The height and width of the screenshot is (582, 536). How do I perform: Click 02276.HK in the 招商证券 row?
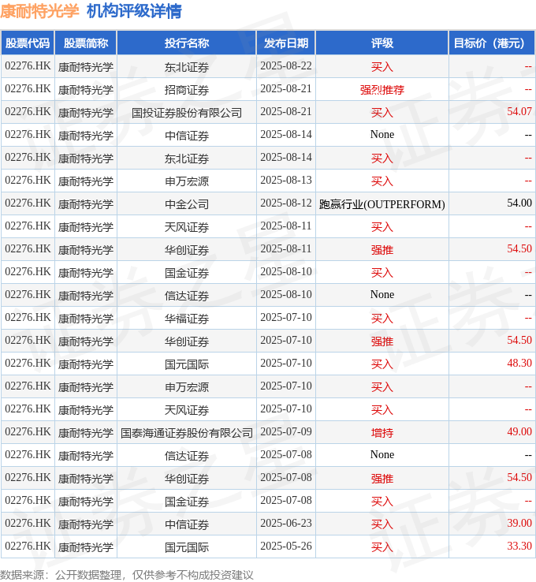pyautogui.click(x=28, y=88)
